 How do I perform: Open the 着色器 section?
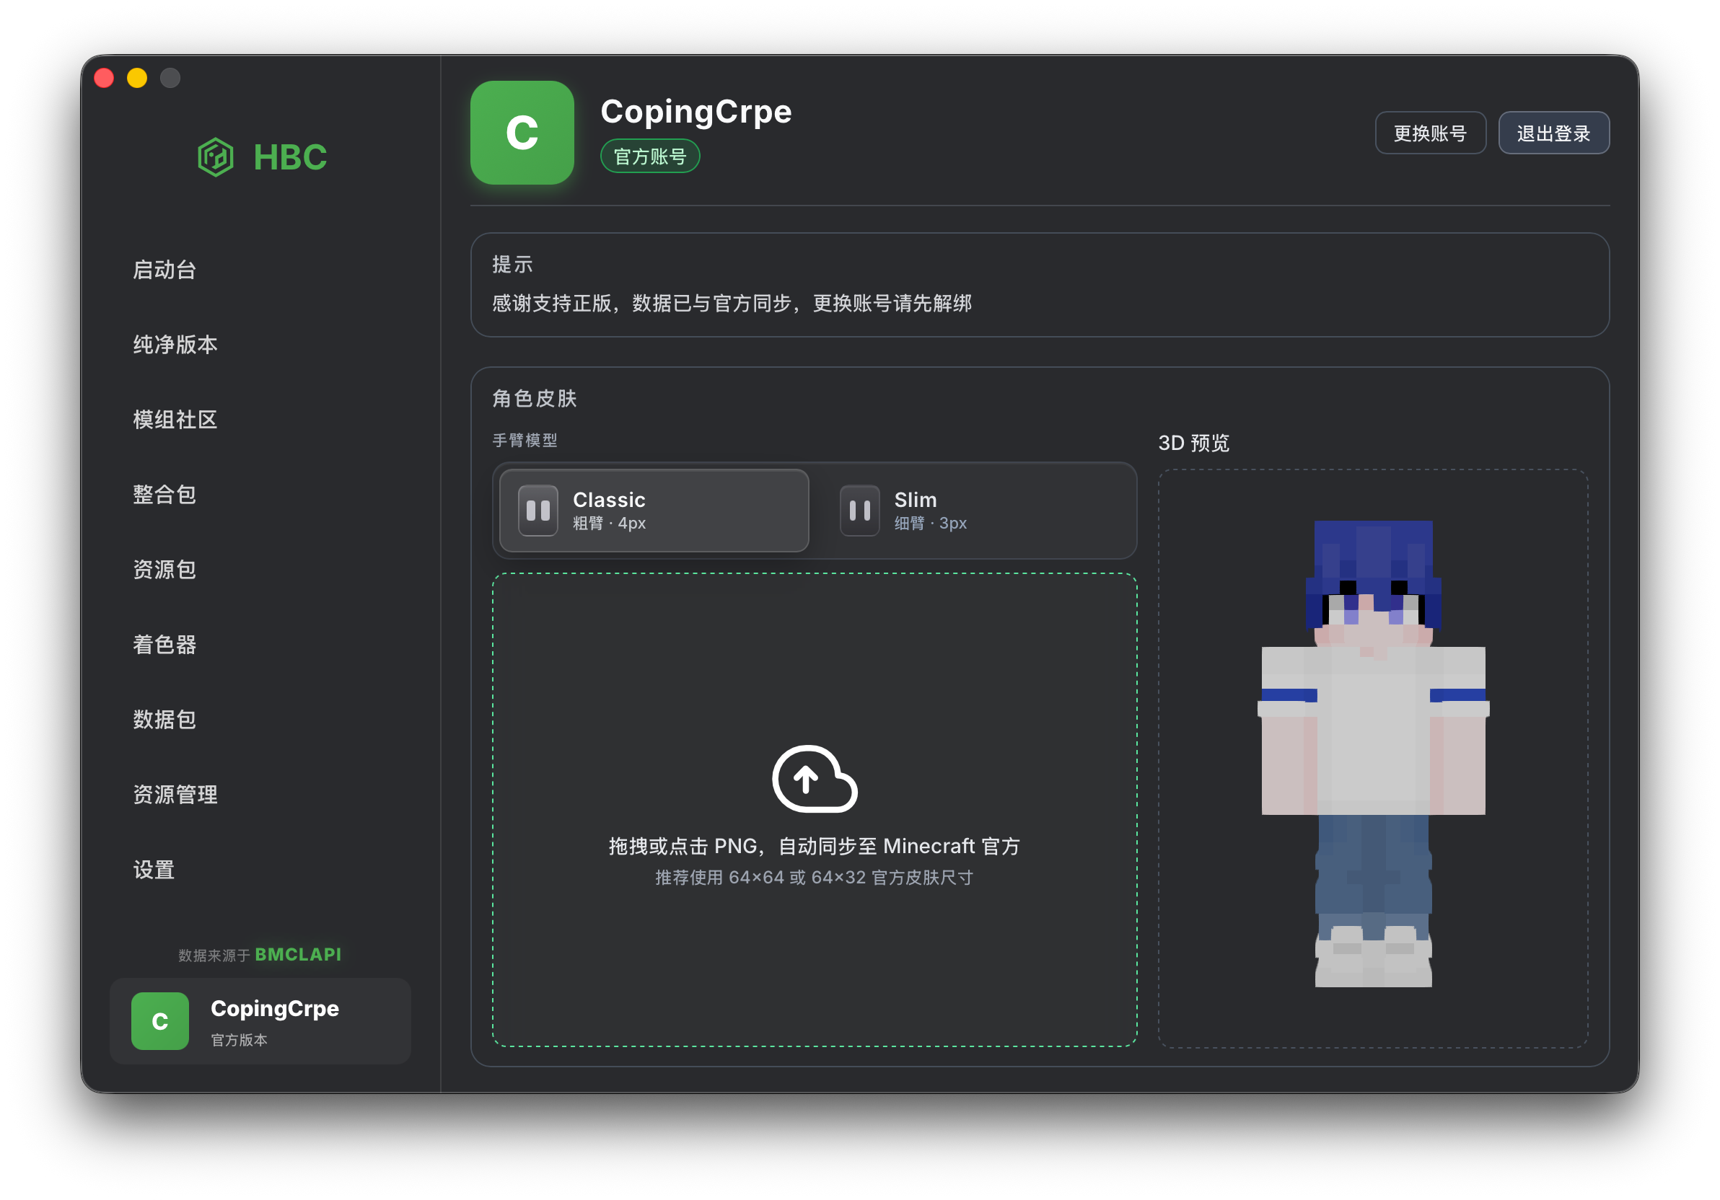point(164,645)
